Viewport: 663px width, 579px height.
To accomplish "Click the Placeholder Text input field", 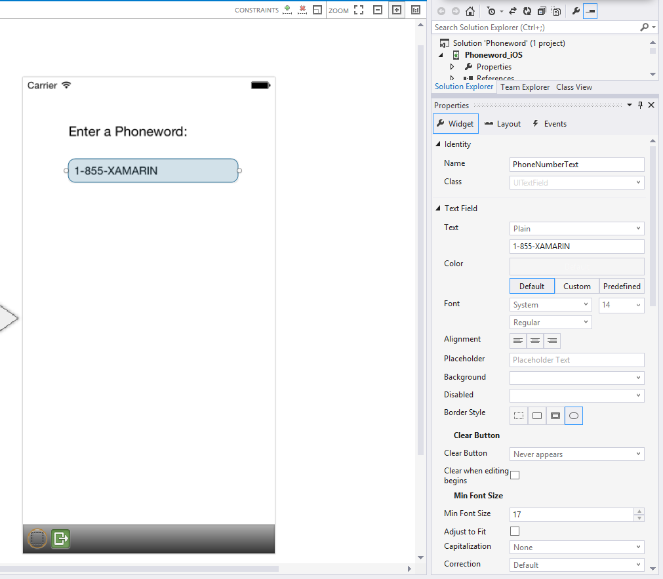I will pos(577,360).
